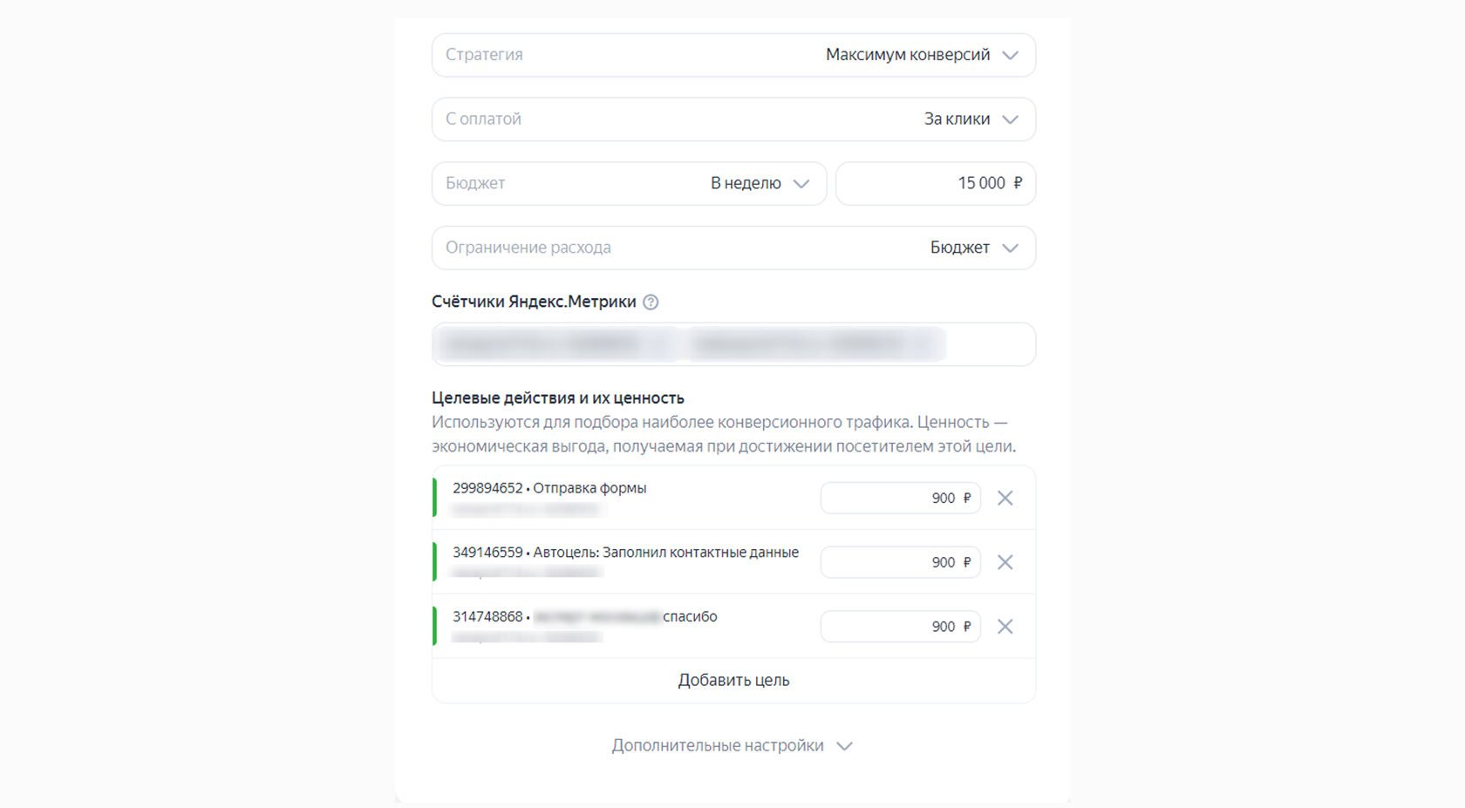Expand Дополнительные настройки section

click(732, 746)
